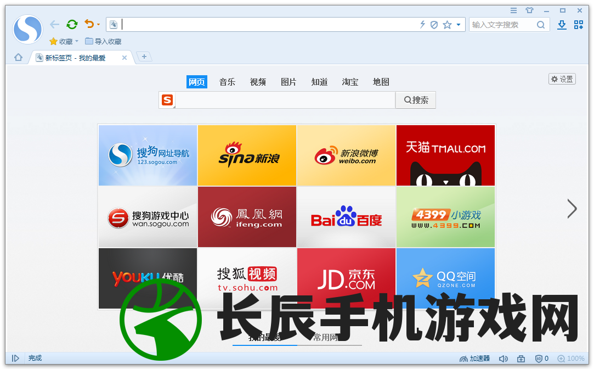This screenshot has width=594, height=369.
Task: Open ad-block shield counter icon
Action: [x=542, y=359]
